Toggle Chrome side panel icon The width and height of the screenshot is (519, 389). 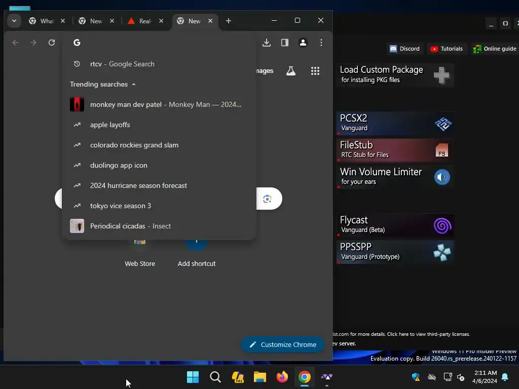[x=285, y=43]
